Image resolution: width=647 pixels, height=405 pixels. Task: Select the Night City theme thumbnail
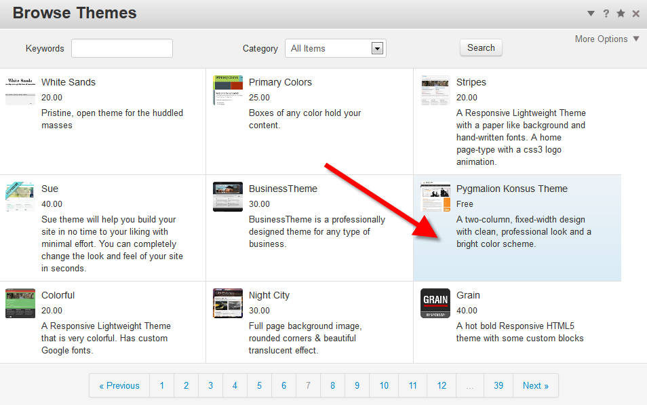pos(227,303)
